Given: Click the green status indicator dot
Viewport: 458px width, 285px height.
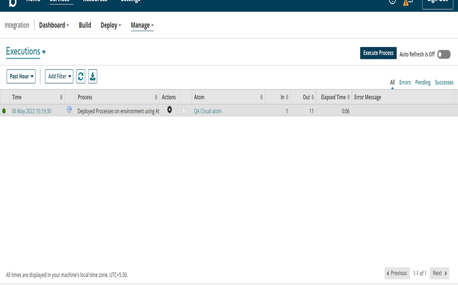Looking at the screenshot, I should pos(4,111).
